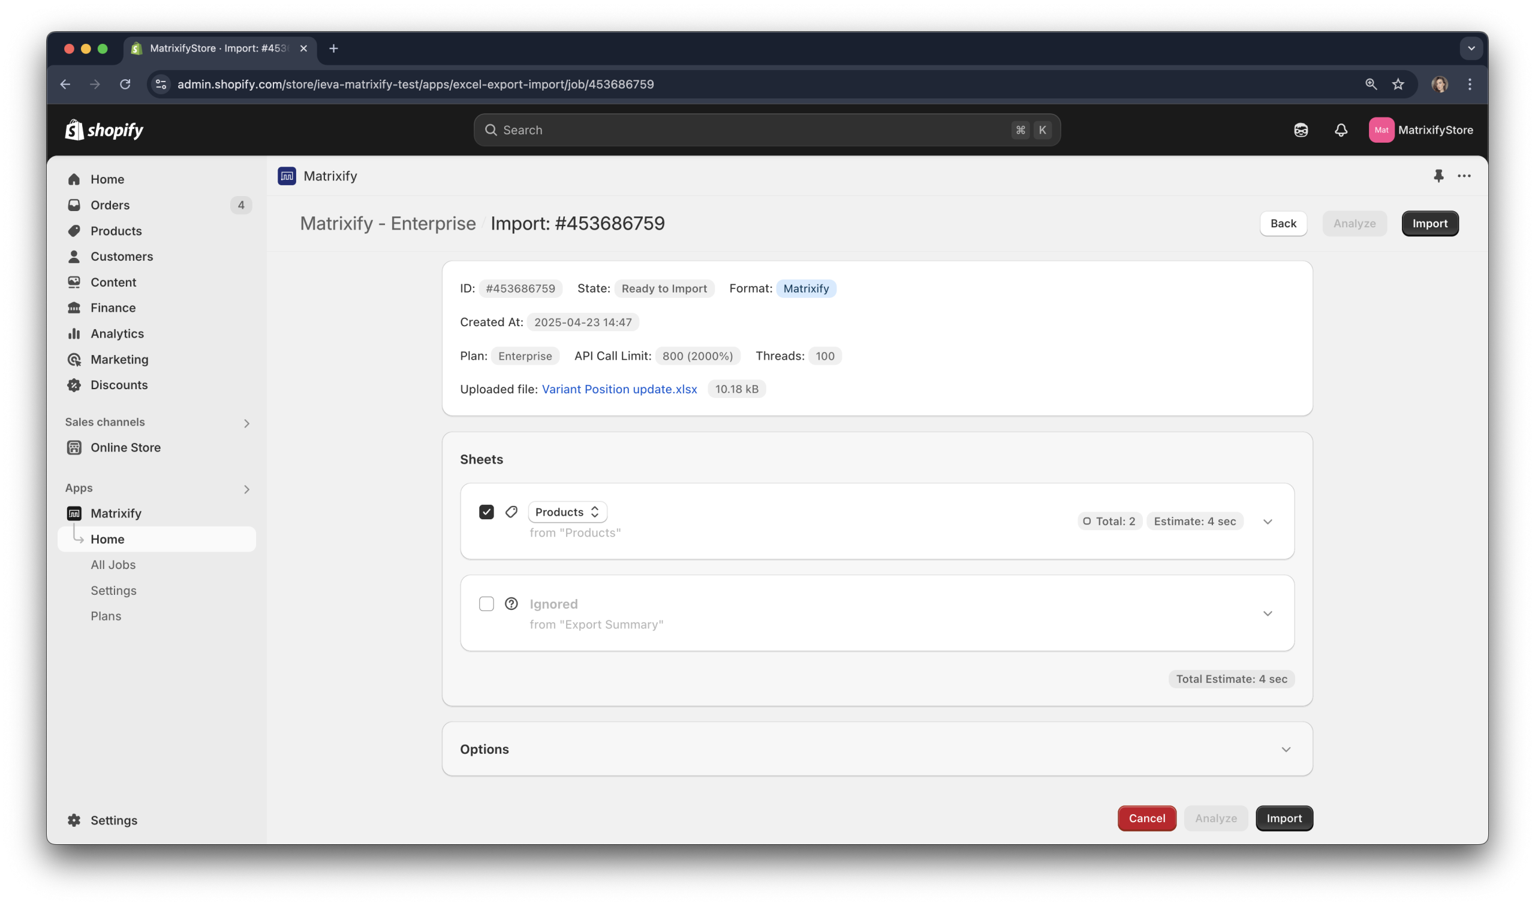This screenshot has height=906, width=1535.
Task: Click the pin app icon
Action: click(x=1438, y=176)
